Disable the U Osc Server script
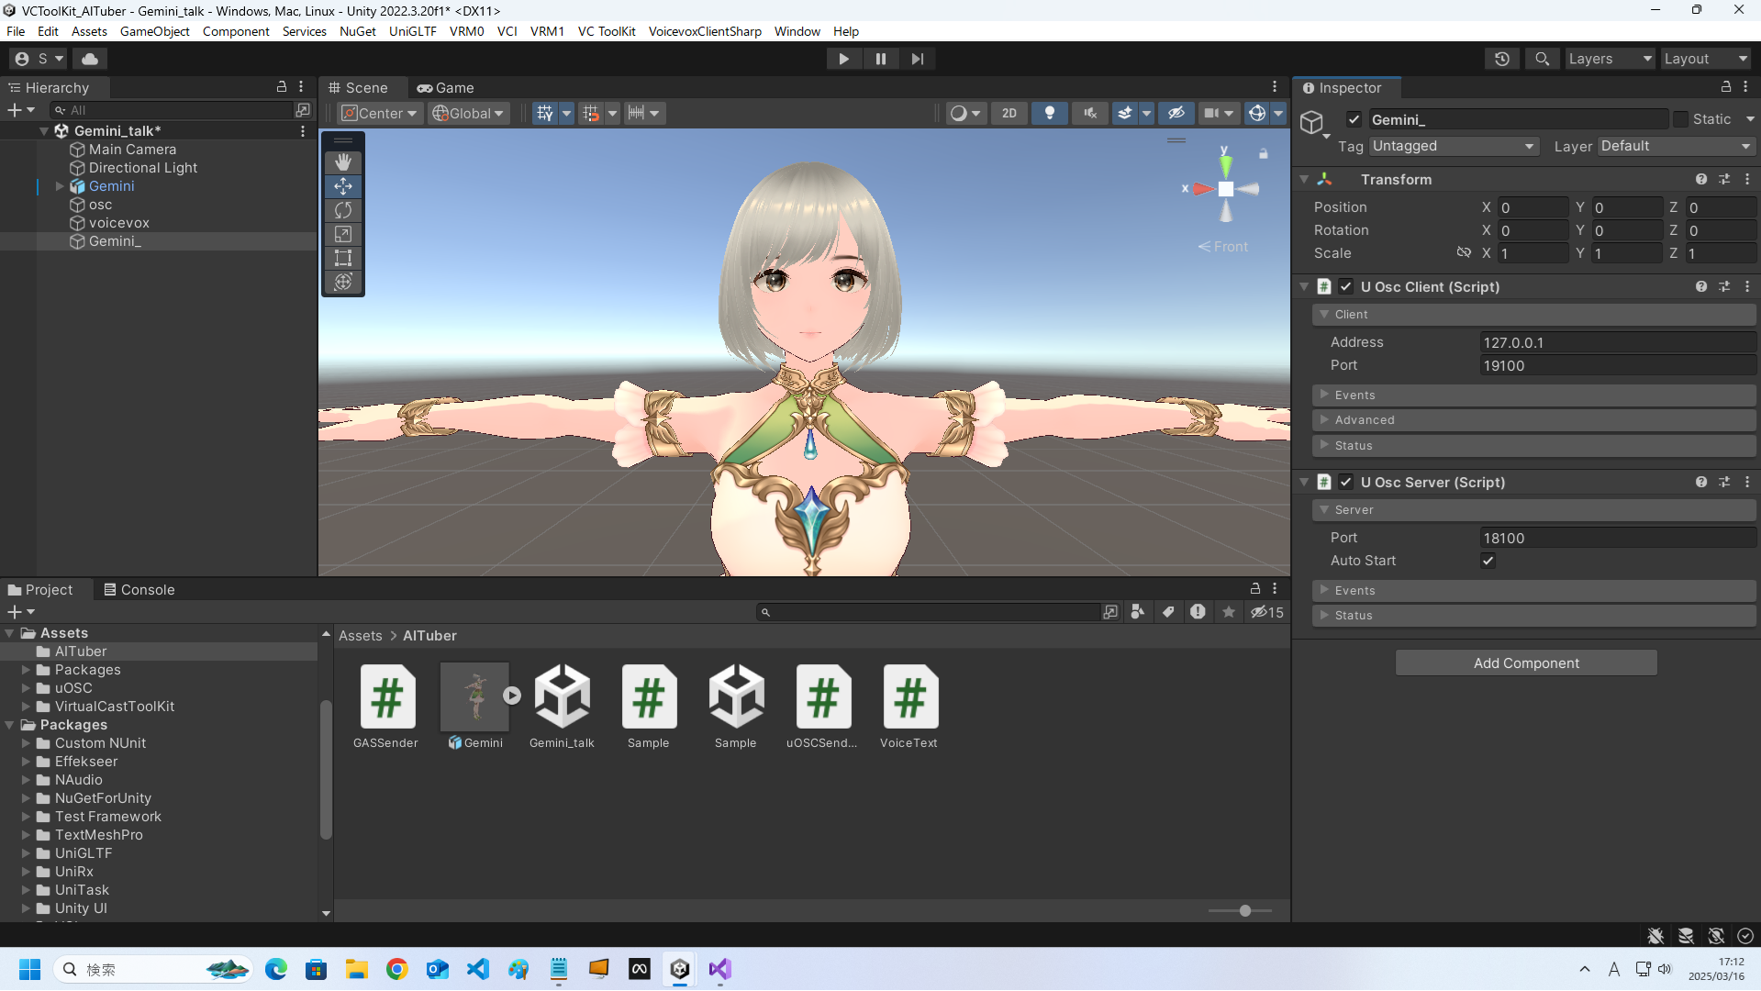 (x=1346, y=483)
